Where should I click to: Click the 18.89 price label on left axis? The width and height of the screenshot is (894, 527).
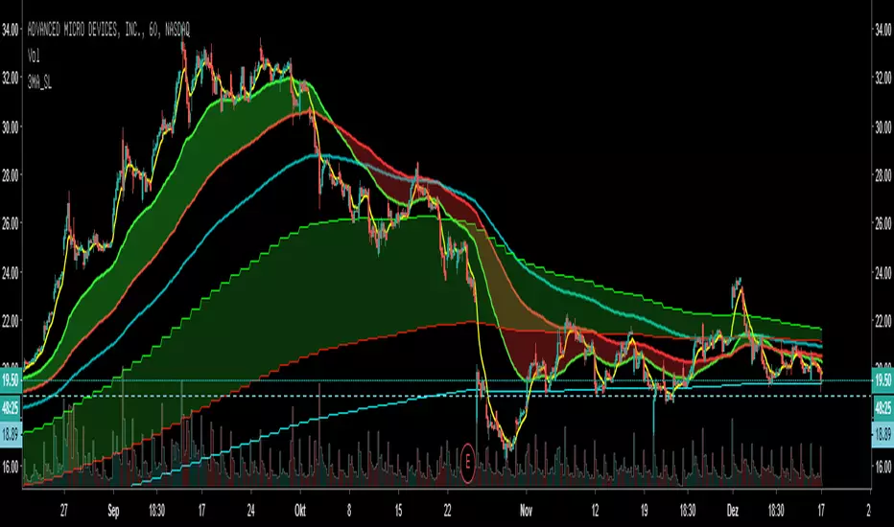click(11, 435)
